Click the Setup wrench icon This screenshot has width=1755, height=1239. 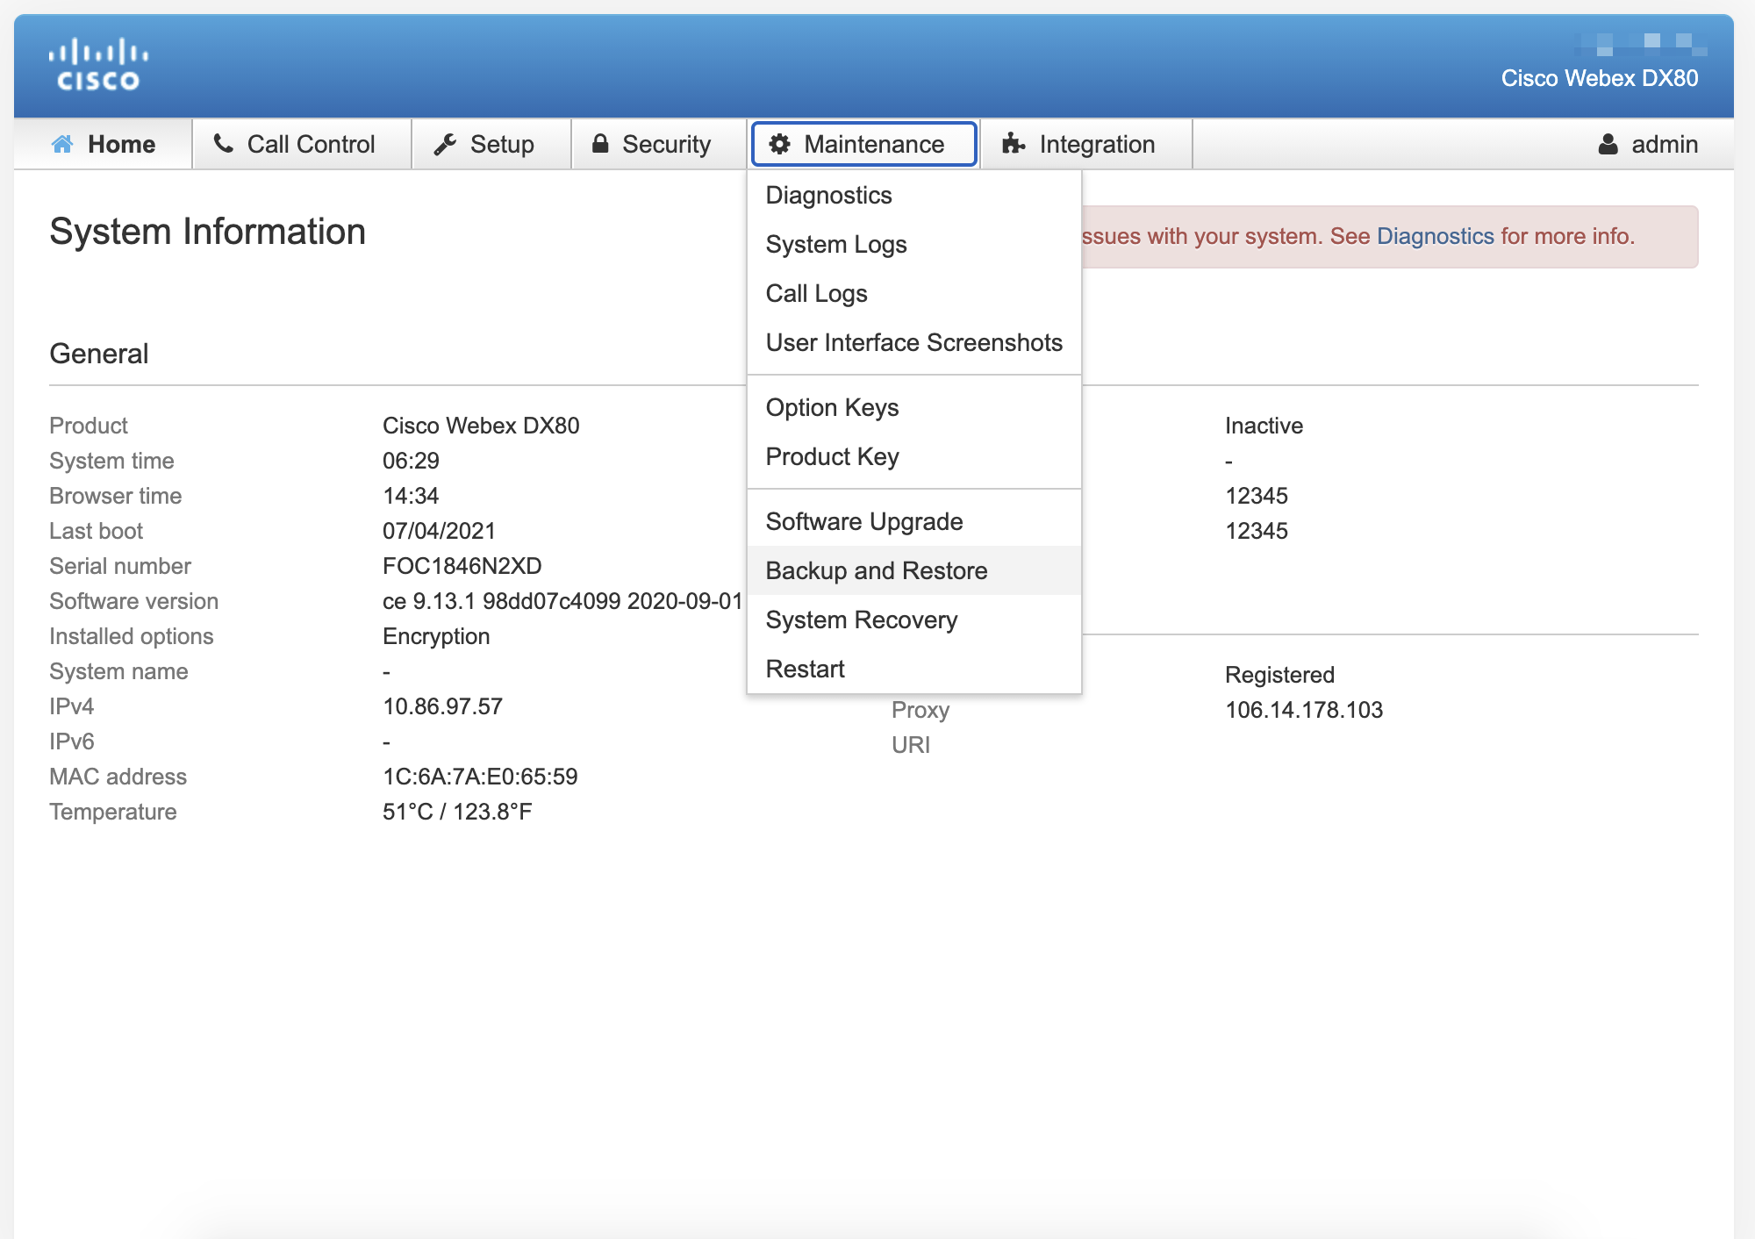click(x=446, y=144)
